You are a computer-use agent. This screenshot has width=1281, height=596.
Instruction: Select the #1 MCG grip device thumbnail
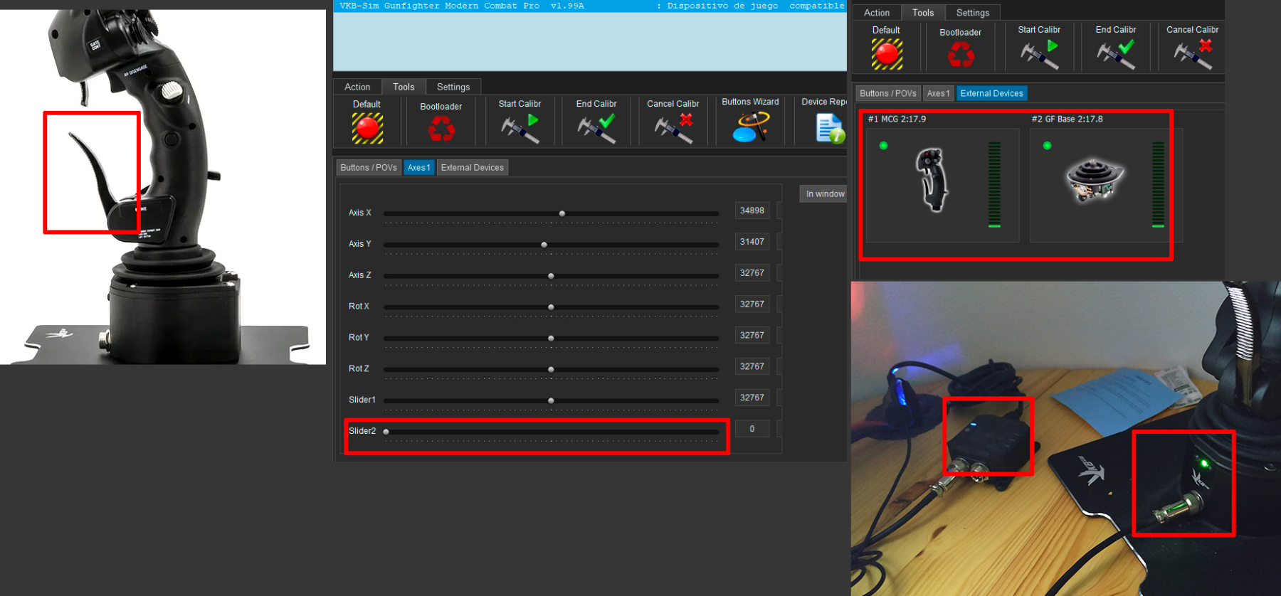(933, 180)
